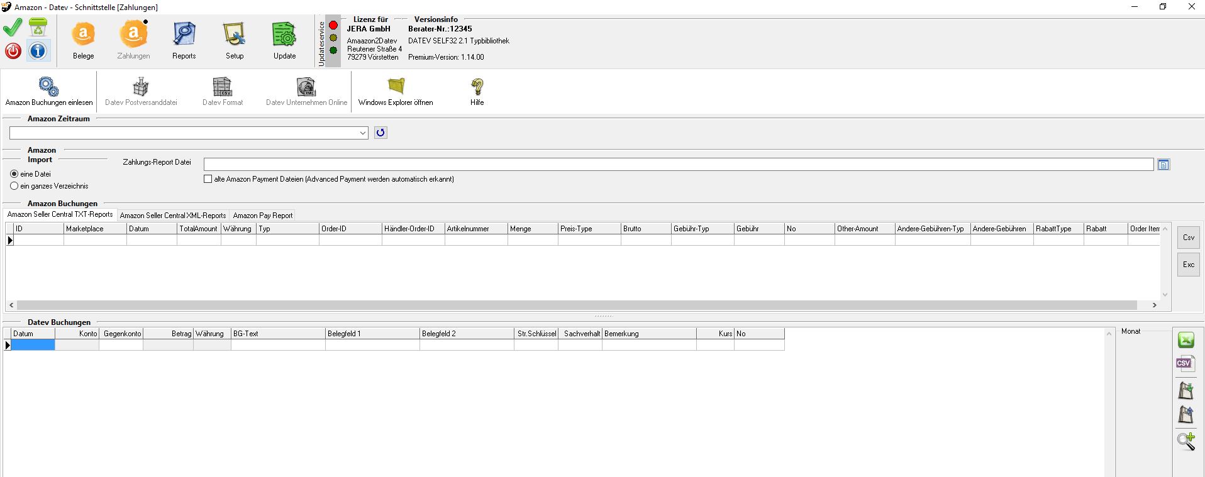Click the green checkmark confirm icon
Screen dimensions: 1205x477
pyautogui.click(x=13, y=28)
